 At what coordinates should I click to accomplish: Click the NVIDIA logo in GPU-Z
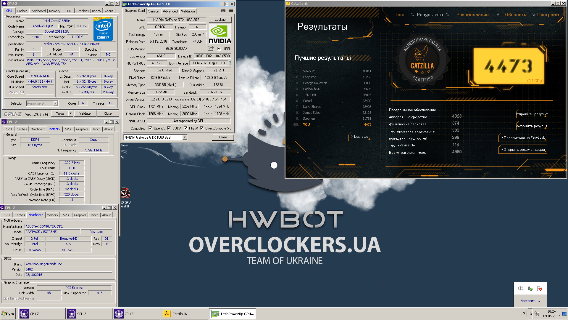coord(220,34)
